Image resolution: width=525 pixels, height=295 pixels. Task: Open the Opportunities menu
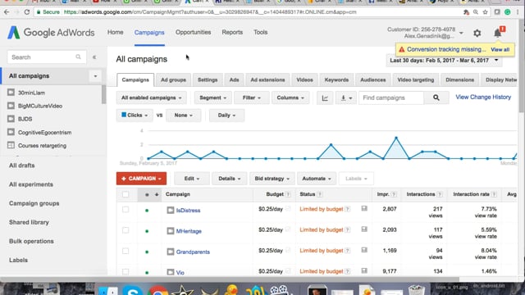tap(194, 33)
